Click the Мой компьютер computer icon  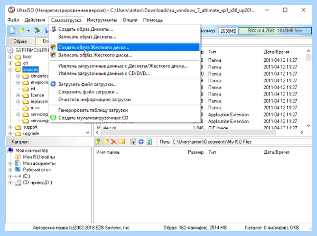pos(11,150)
